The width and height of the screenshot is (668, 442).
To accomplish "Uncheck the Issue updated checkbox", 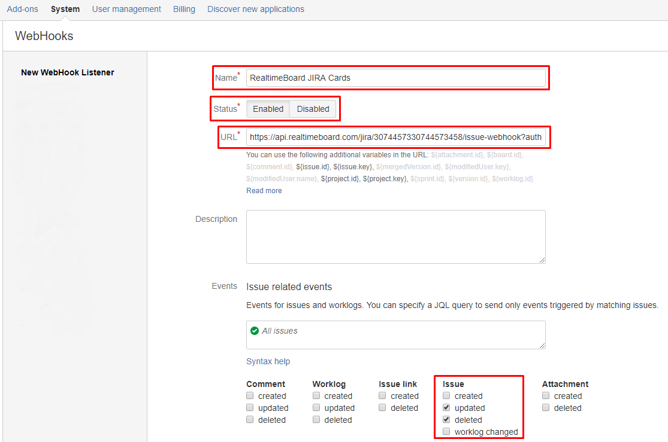I will 446,408.
